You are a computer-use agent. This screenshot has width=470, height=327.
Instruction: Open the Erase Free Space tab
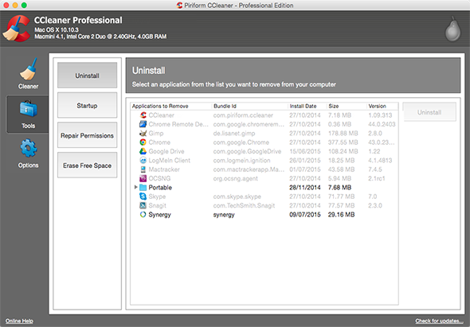pyautogui.click(x=87, y=165)
